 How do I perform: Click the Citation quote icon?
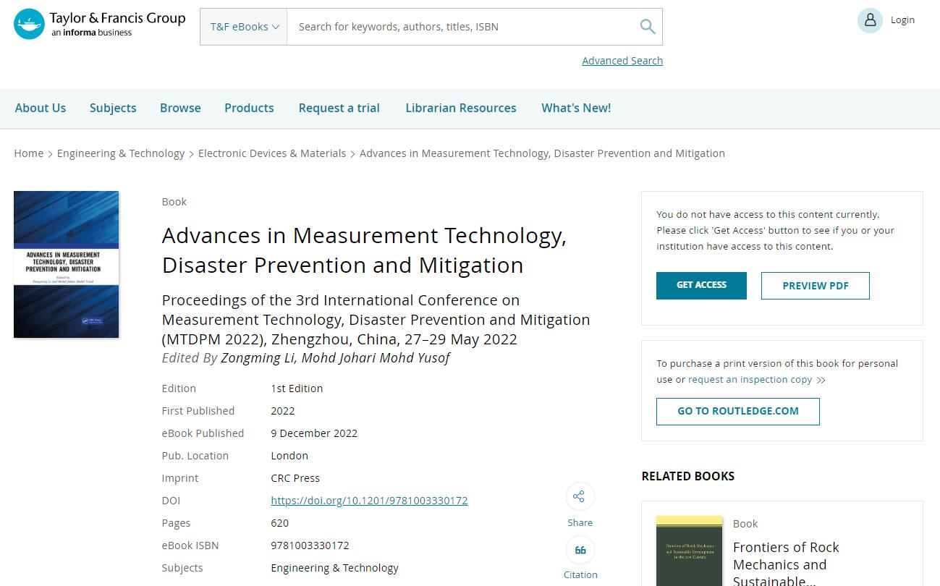point(580,551)
